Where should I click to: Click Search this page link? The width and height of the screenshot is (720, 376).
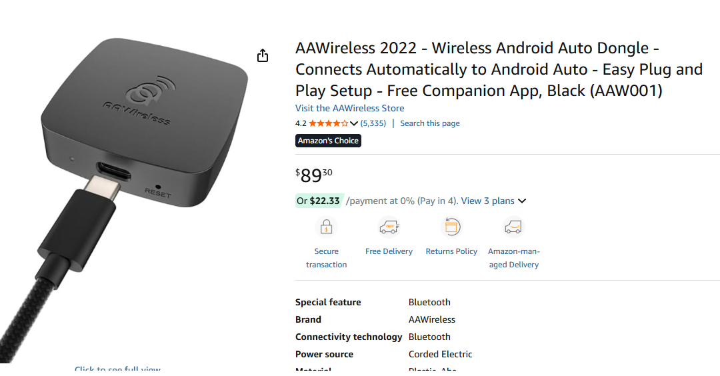pos(430,123)
